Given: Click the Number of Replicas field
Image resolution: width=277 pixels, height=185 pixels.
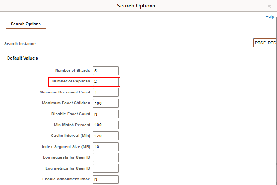Looking at the screenshot, I should coord(106,82).
